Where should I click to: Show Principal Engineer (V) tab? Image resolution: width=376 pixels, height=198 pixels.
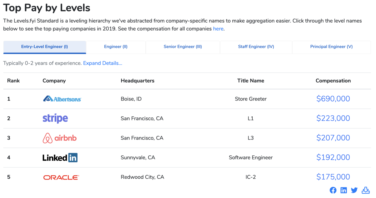pyautogui.click(x=331, y=47)
